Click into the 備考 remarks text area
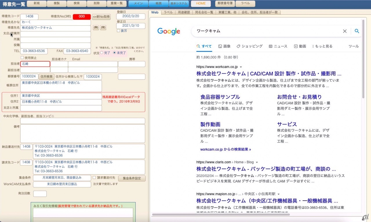 (83, 134)
